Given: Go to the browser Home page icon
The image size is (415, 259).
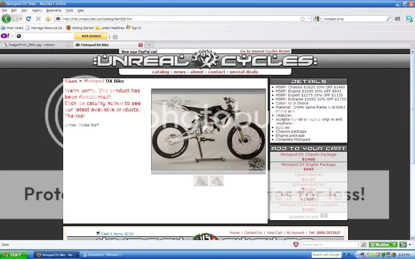Looking at the screenshot, I should pos(48,19).
